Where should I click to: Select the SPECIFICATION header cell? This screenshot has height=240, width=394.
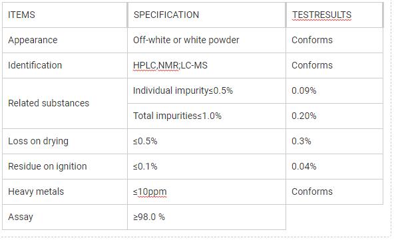pos(206,15)
